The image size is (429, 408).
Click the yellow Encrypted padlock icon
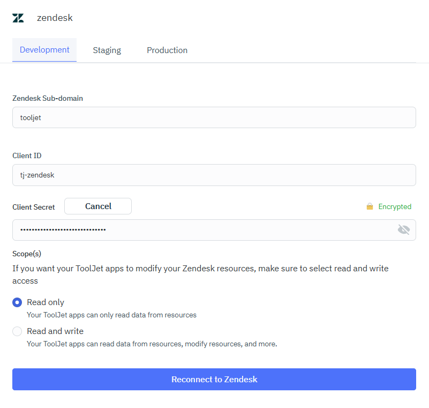(x=370, y=206)
